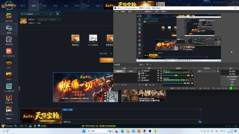Image resolution: width=239 pixels, height=134 pixels.
Task: Move source down in OBS sources list
Action: 154,85
